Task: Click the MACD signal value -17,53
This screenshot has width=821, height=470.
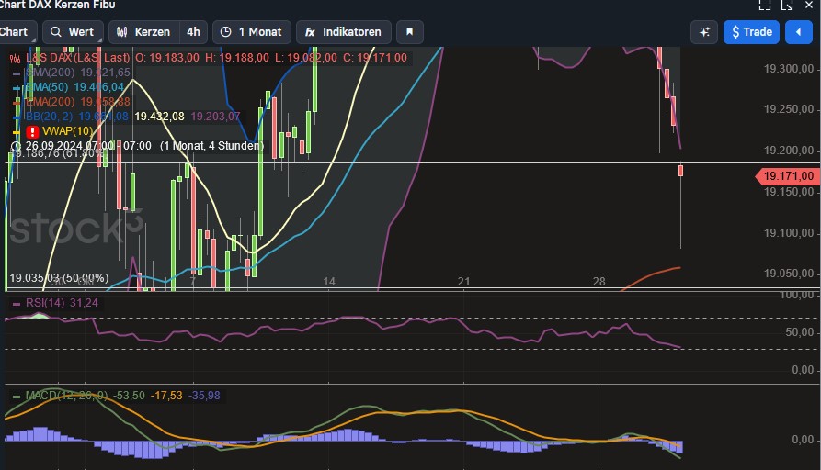Action: point(166,396)
